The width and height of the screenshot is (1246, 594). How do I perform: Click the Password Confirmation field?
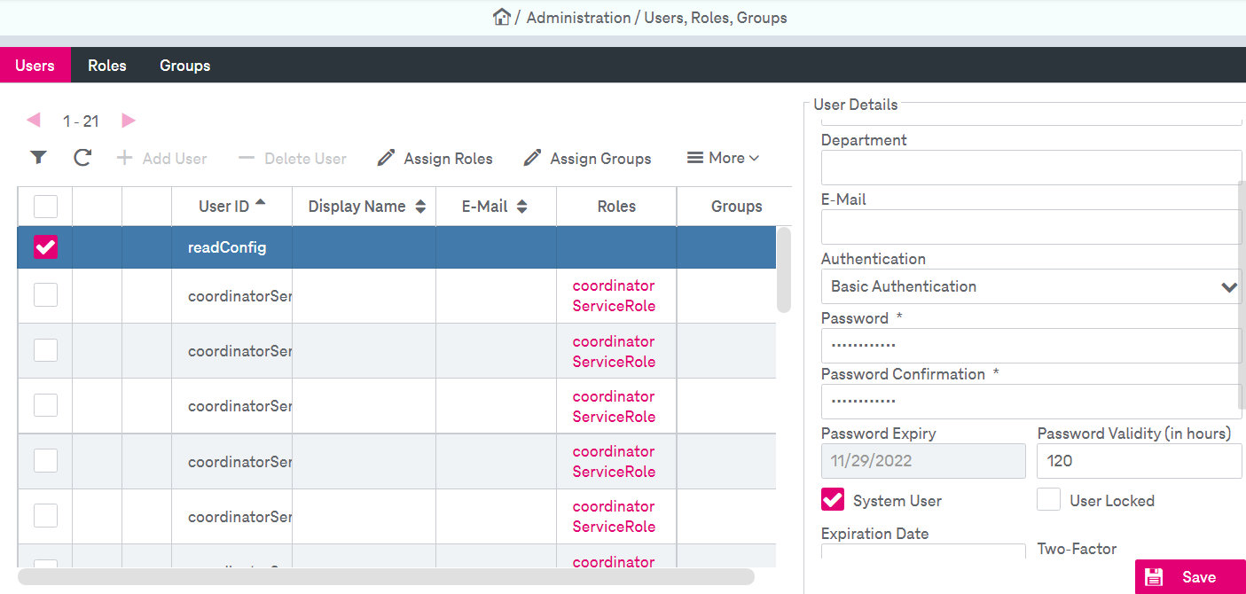(1031, 402)
